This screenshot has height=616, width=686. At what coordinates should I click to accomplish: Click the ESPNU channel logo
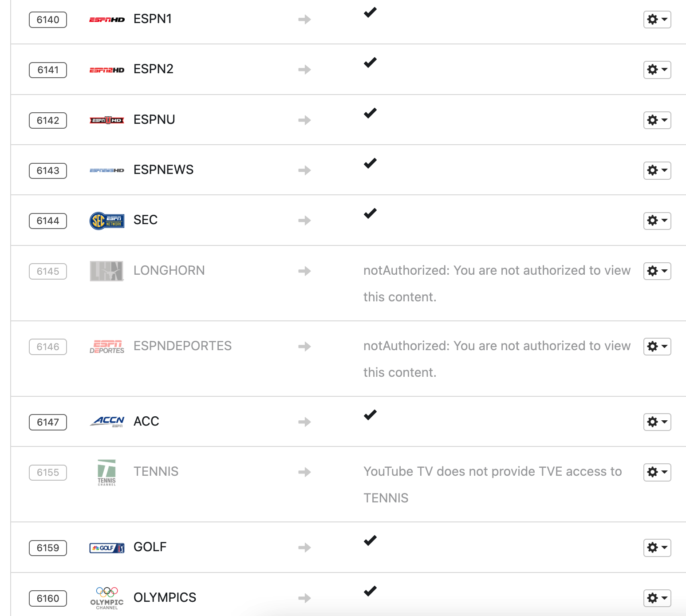[x=107, y=120]
